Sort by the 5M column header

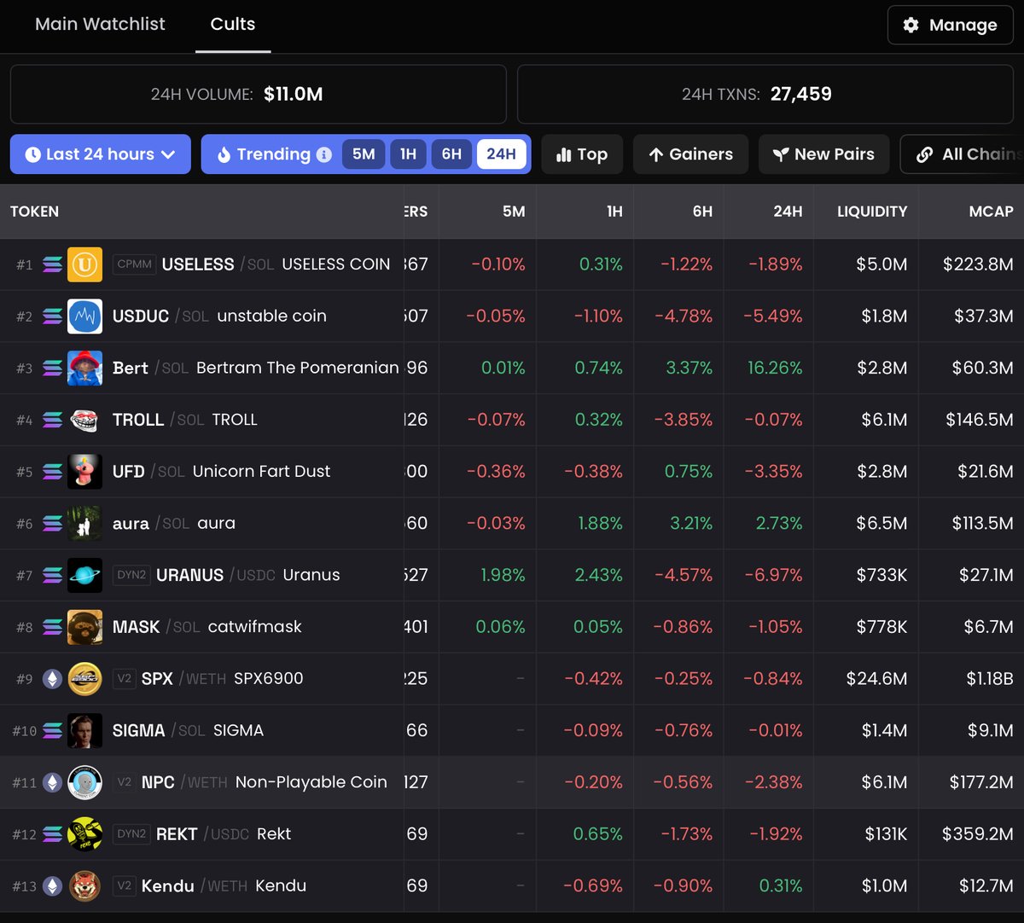514,212
